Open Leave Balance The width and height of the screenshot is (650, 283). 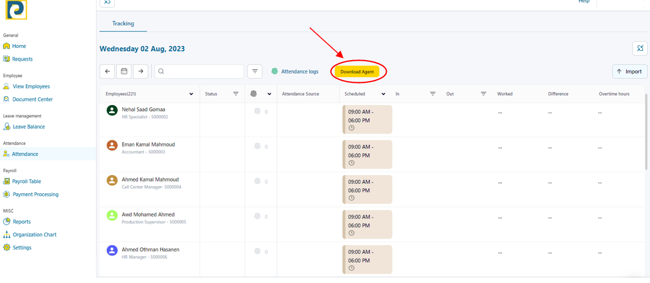point(29,127)
